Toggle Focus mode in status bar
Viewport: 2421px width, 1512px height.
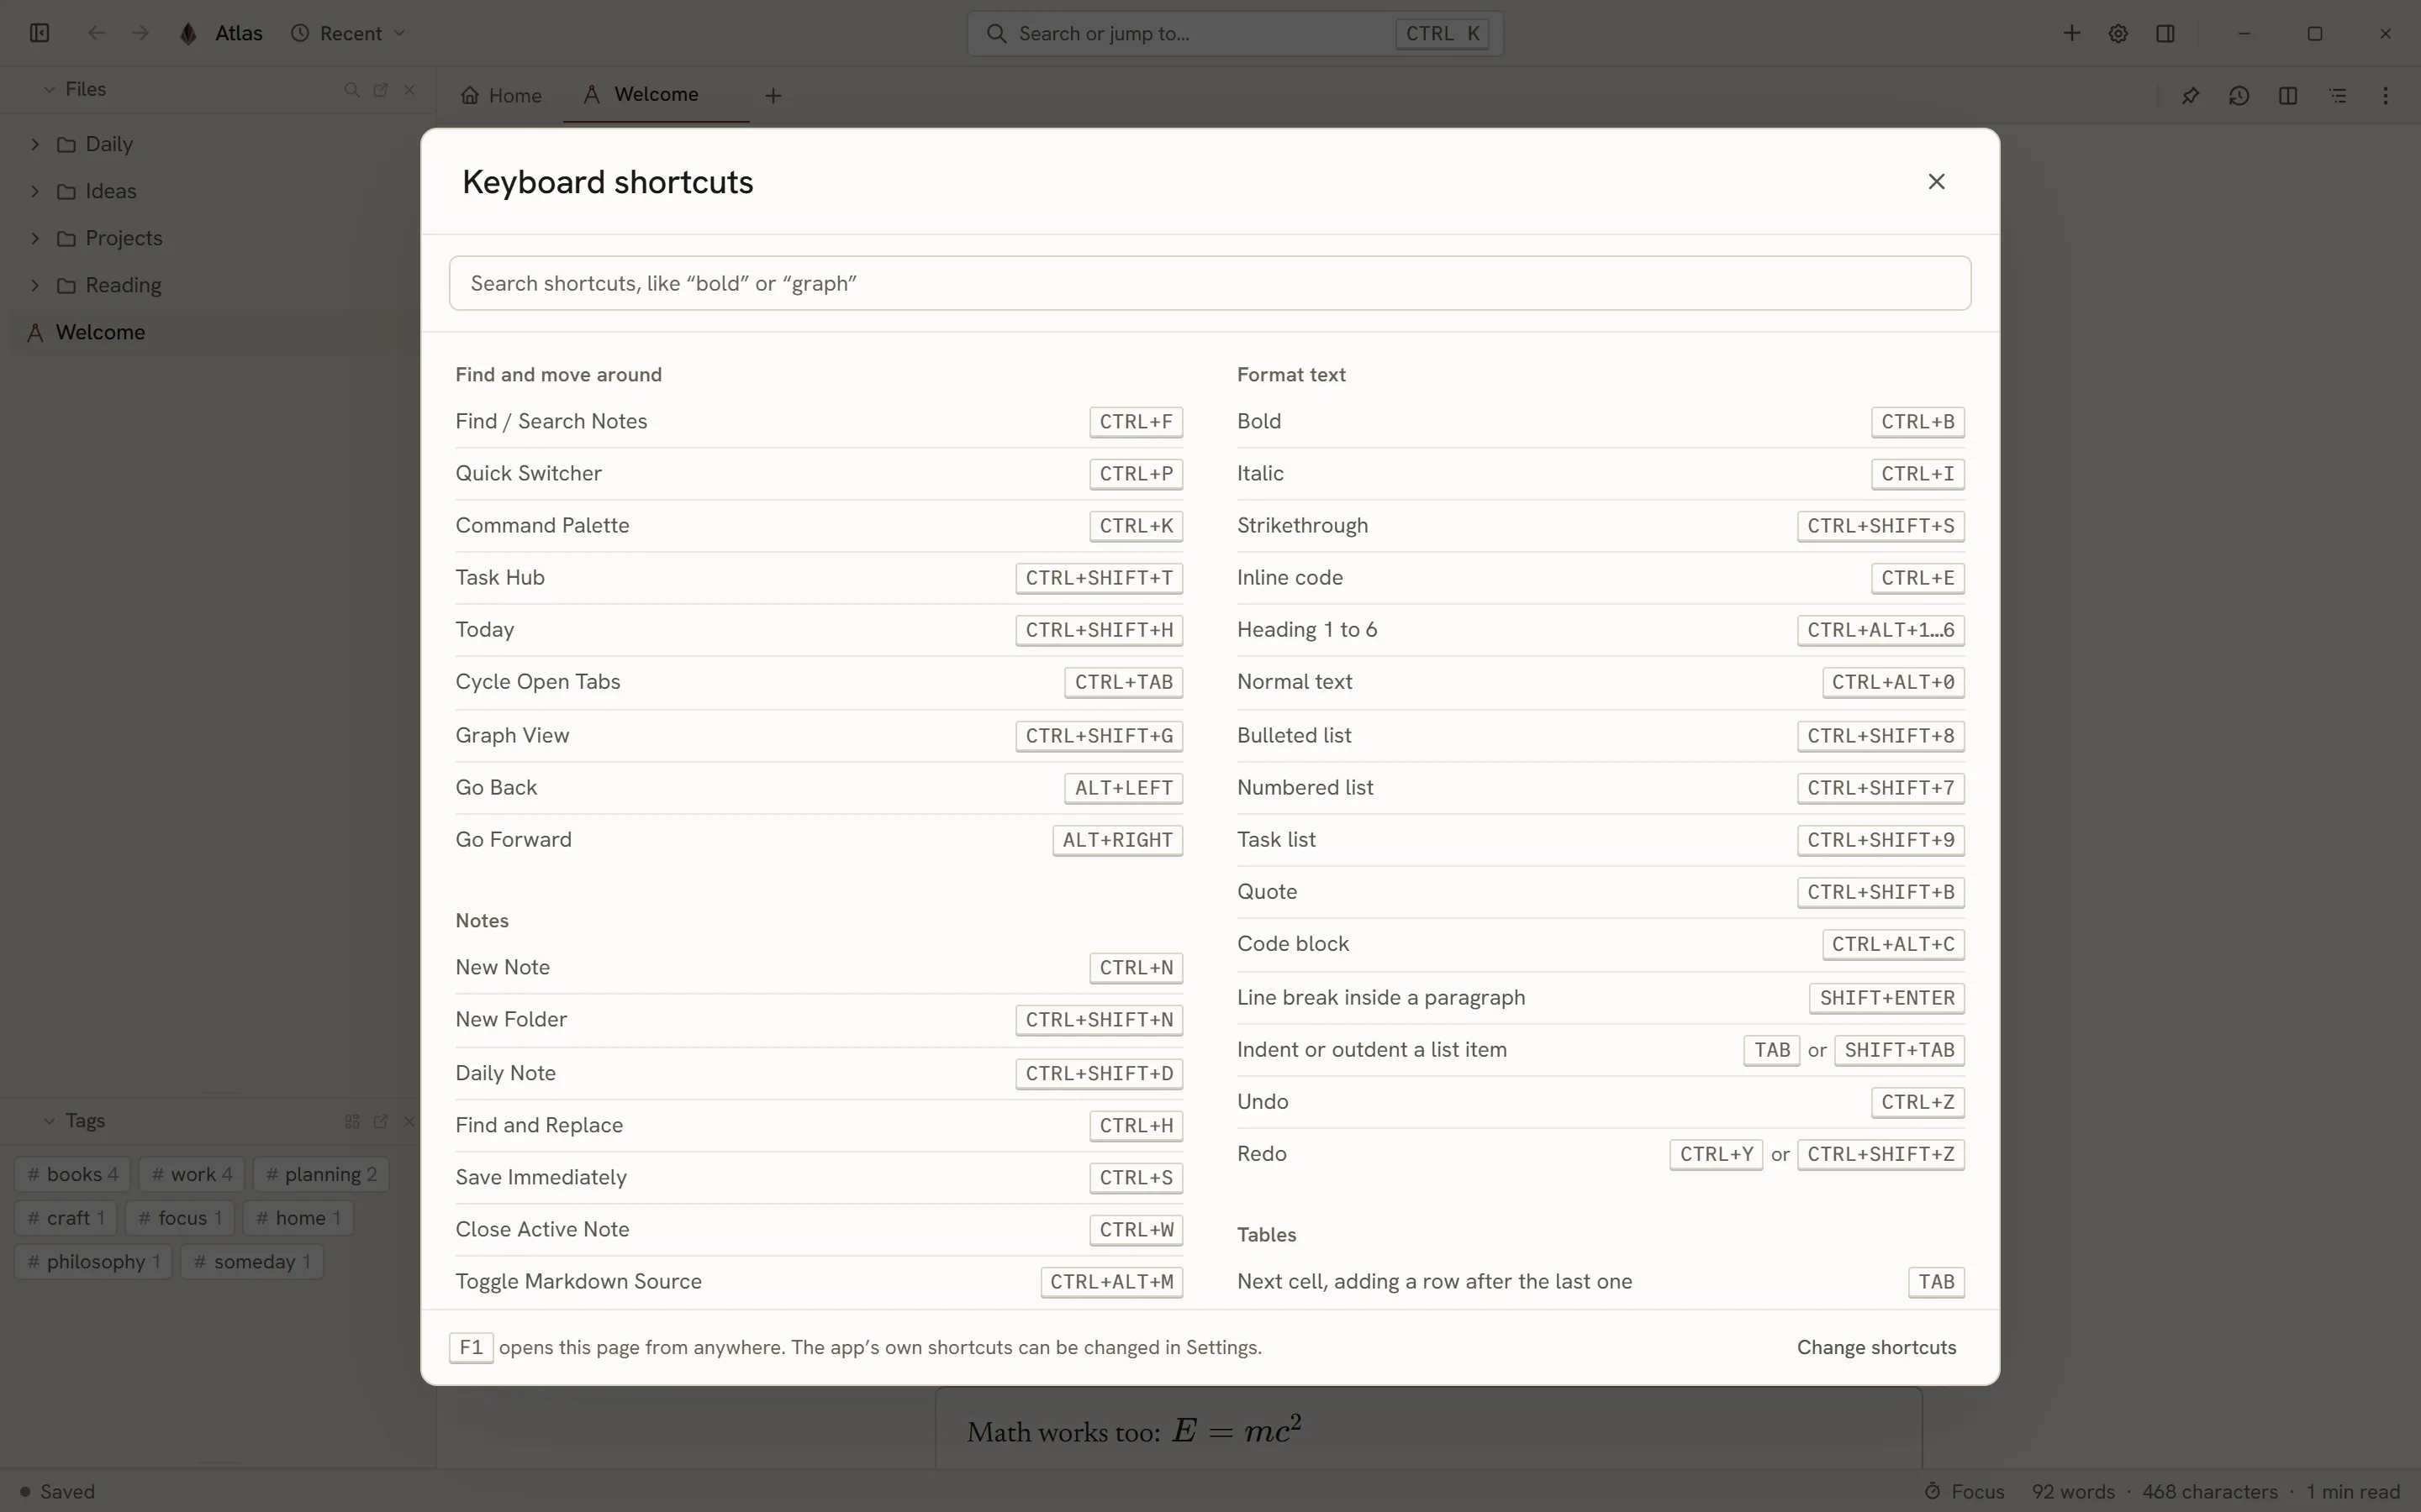pyautogui.click(x=1965, y=1491)
